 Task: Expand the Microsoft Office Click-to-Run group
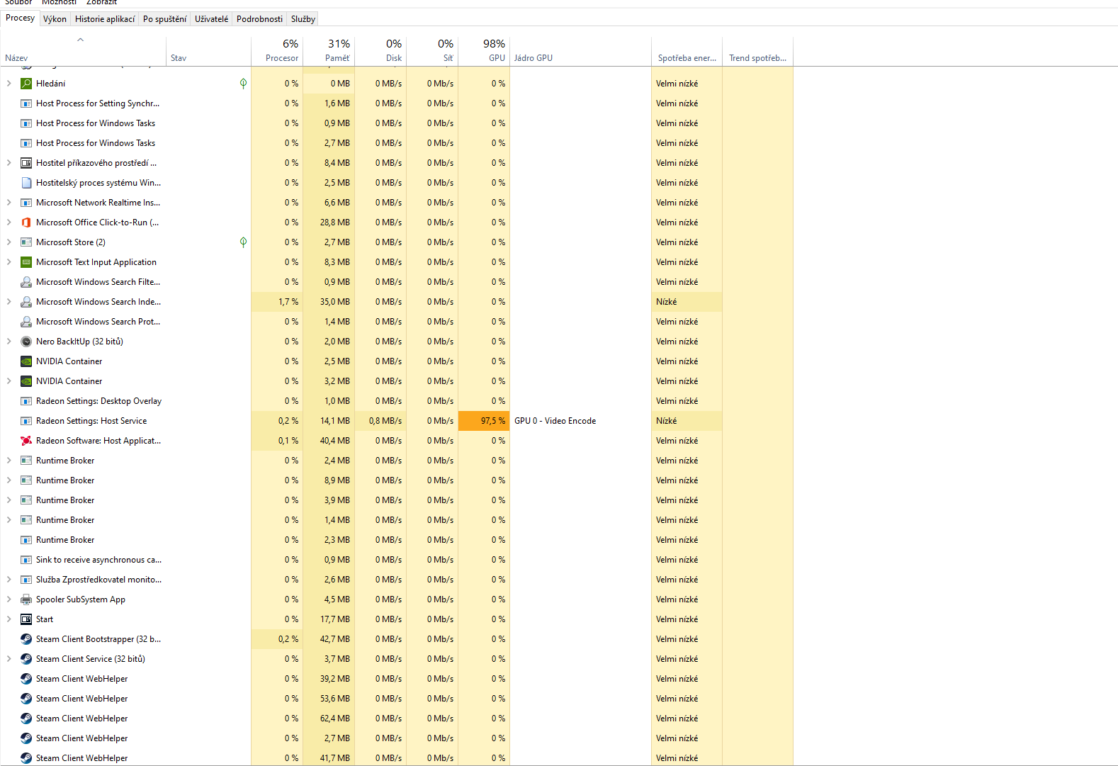(x=9, y=223)
